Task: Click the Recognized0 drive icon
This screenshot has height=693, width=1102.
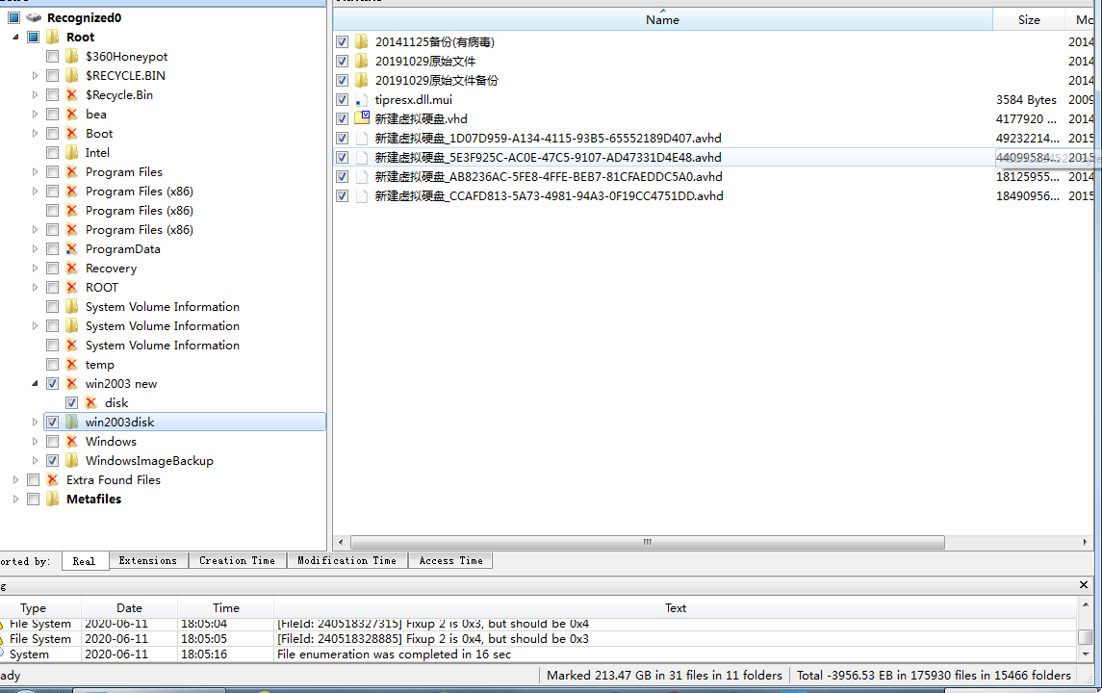Action: [33, 17]
